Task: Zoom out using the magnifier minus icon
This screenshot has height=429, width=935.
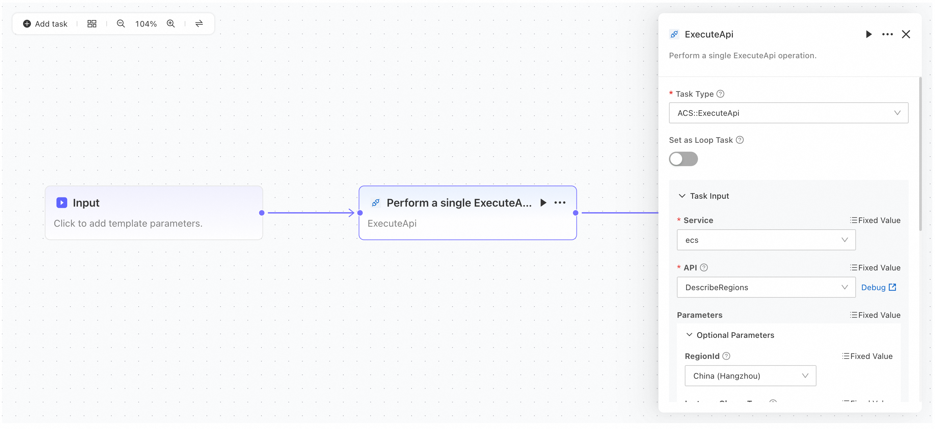Action: coord(121,24)
